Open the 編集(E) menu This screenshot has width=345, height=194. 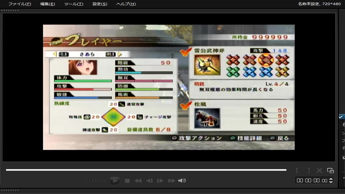(47, 4)
